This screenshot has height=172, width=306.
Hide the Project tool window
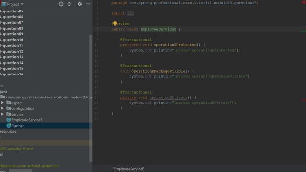pos(88,4)
